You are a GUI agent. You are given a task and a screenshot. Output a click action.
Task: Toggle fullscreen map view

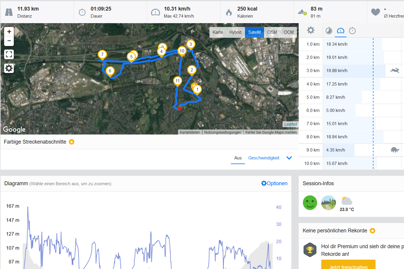[9, 54]
